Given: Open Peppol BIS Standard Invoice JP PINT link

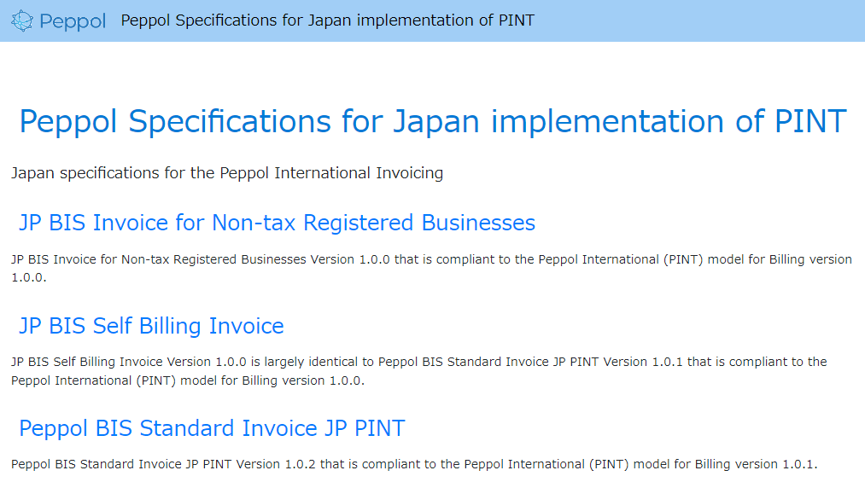Looking at the screenshot, I should (x=212, y=428).
